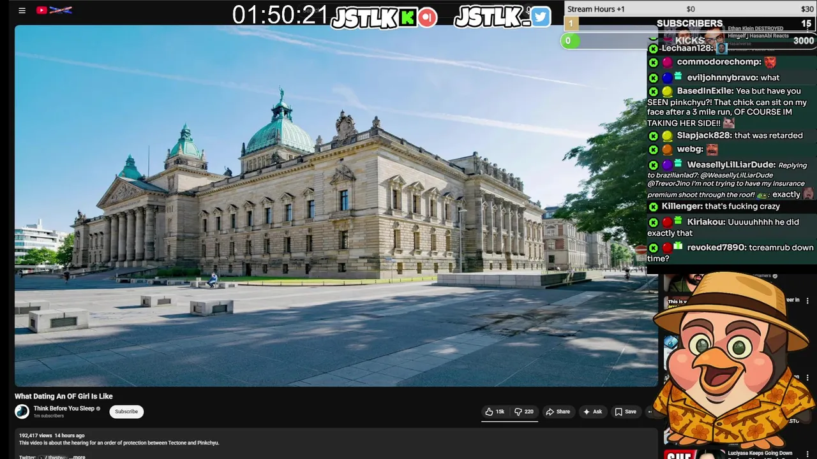Click the emote in webg's chat message
Screen dimensions: 817x459
712,149
